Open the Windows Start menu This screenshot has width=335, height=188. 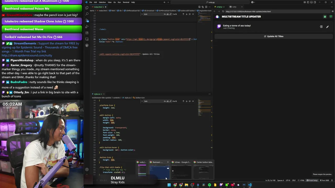[x=169, y=185]
